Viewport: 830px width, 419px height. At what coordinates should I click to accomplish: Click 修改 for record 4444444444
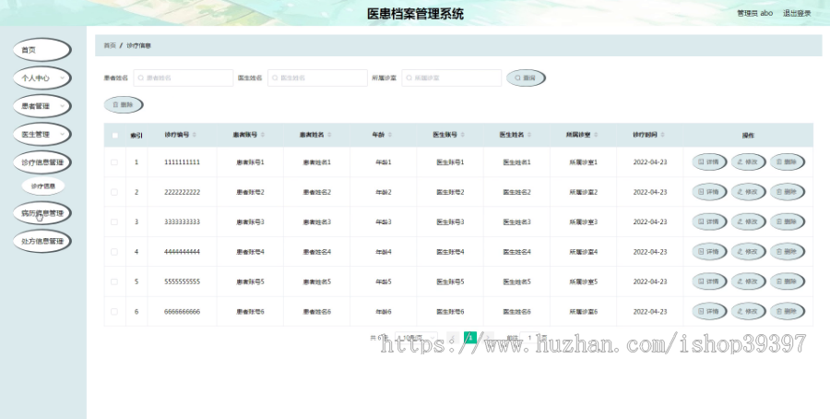tap(749, 252)
